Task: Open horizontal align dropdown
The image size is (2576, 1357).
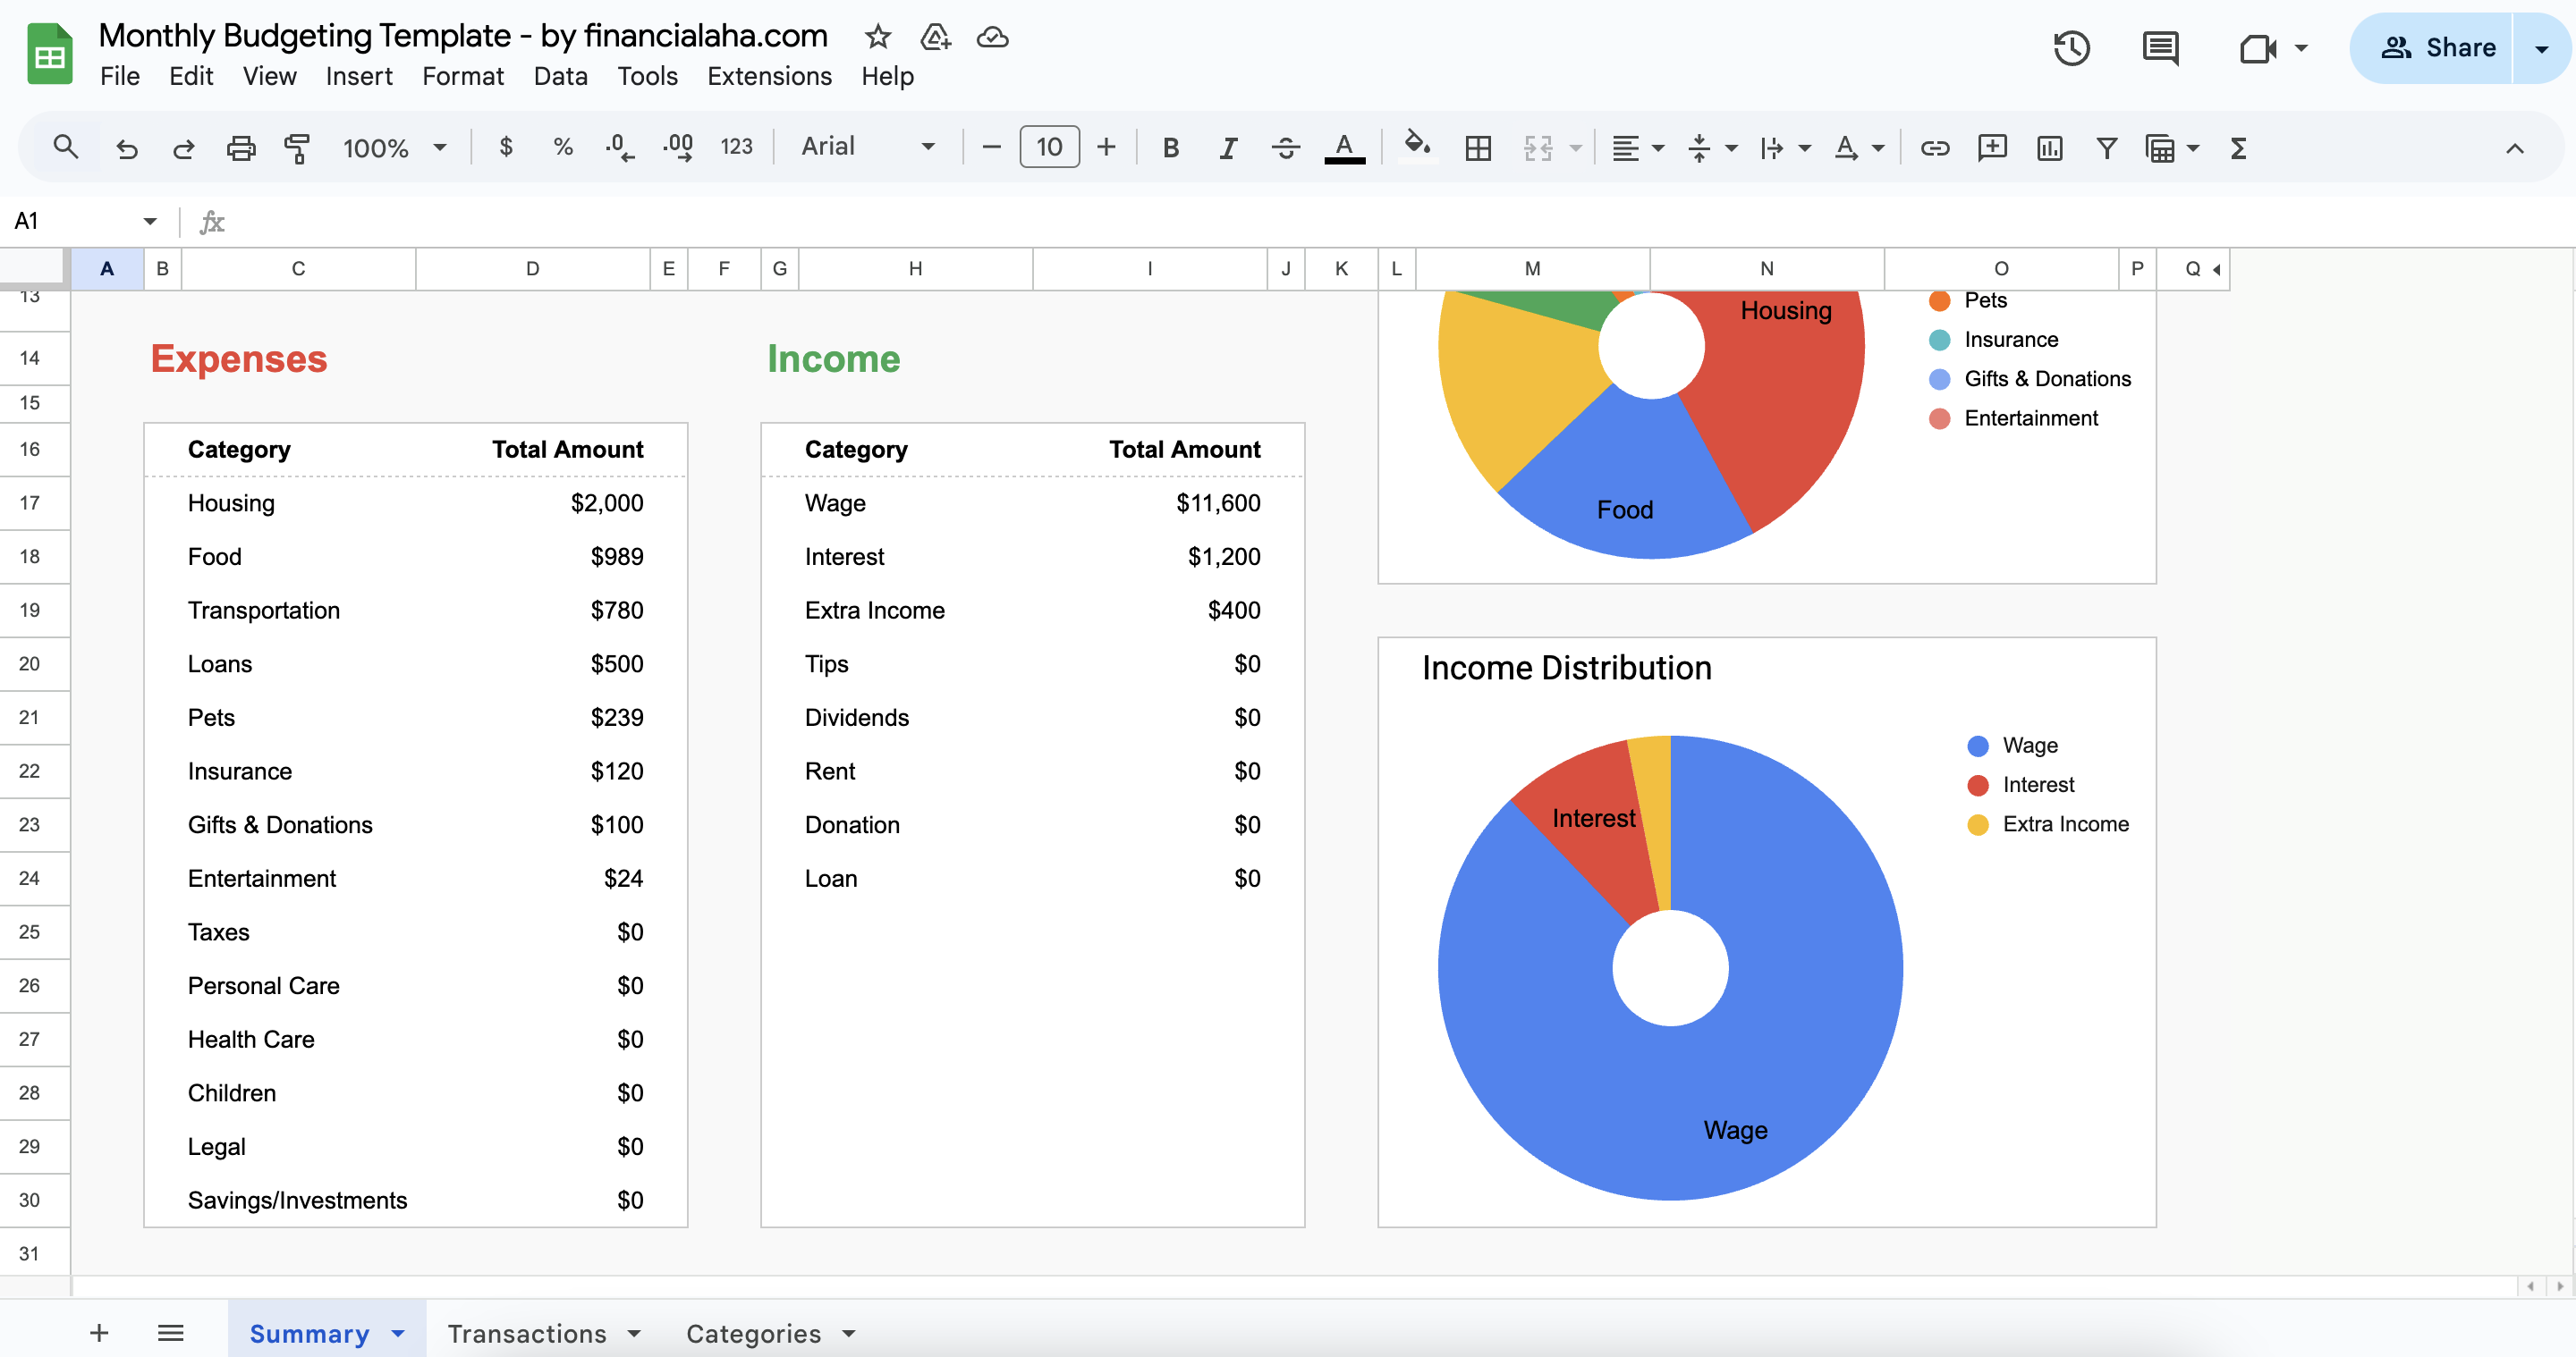Action: pos(1637,147)
